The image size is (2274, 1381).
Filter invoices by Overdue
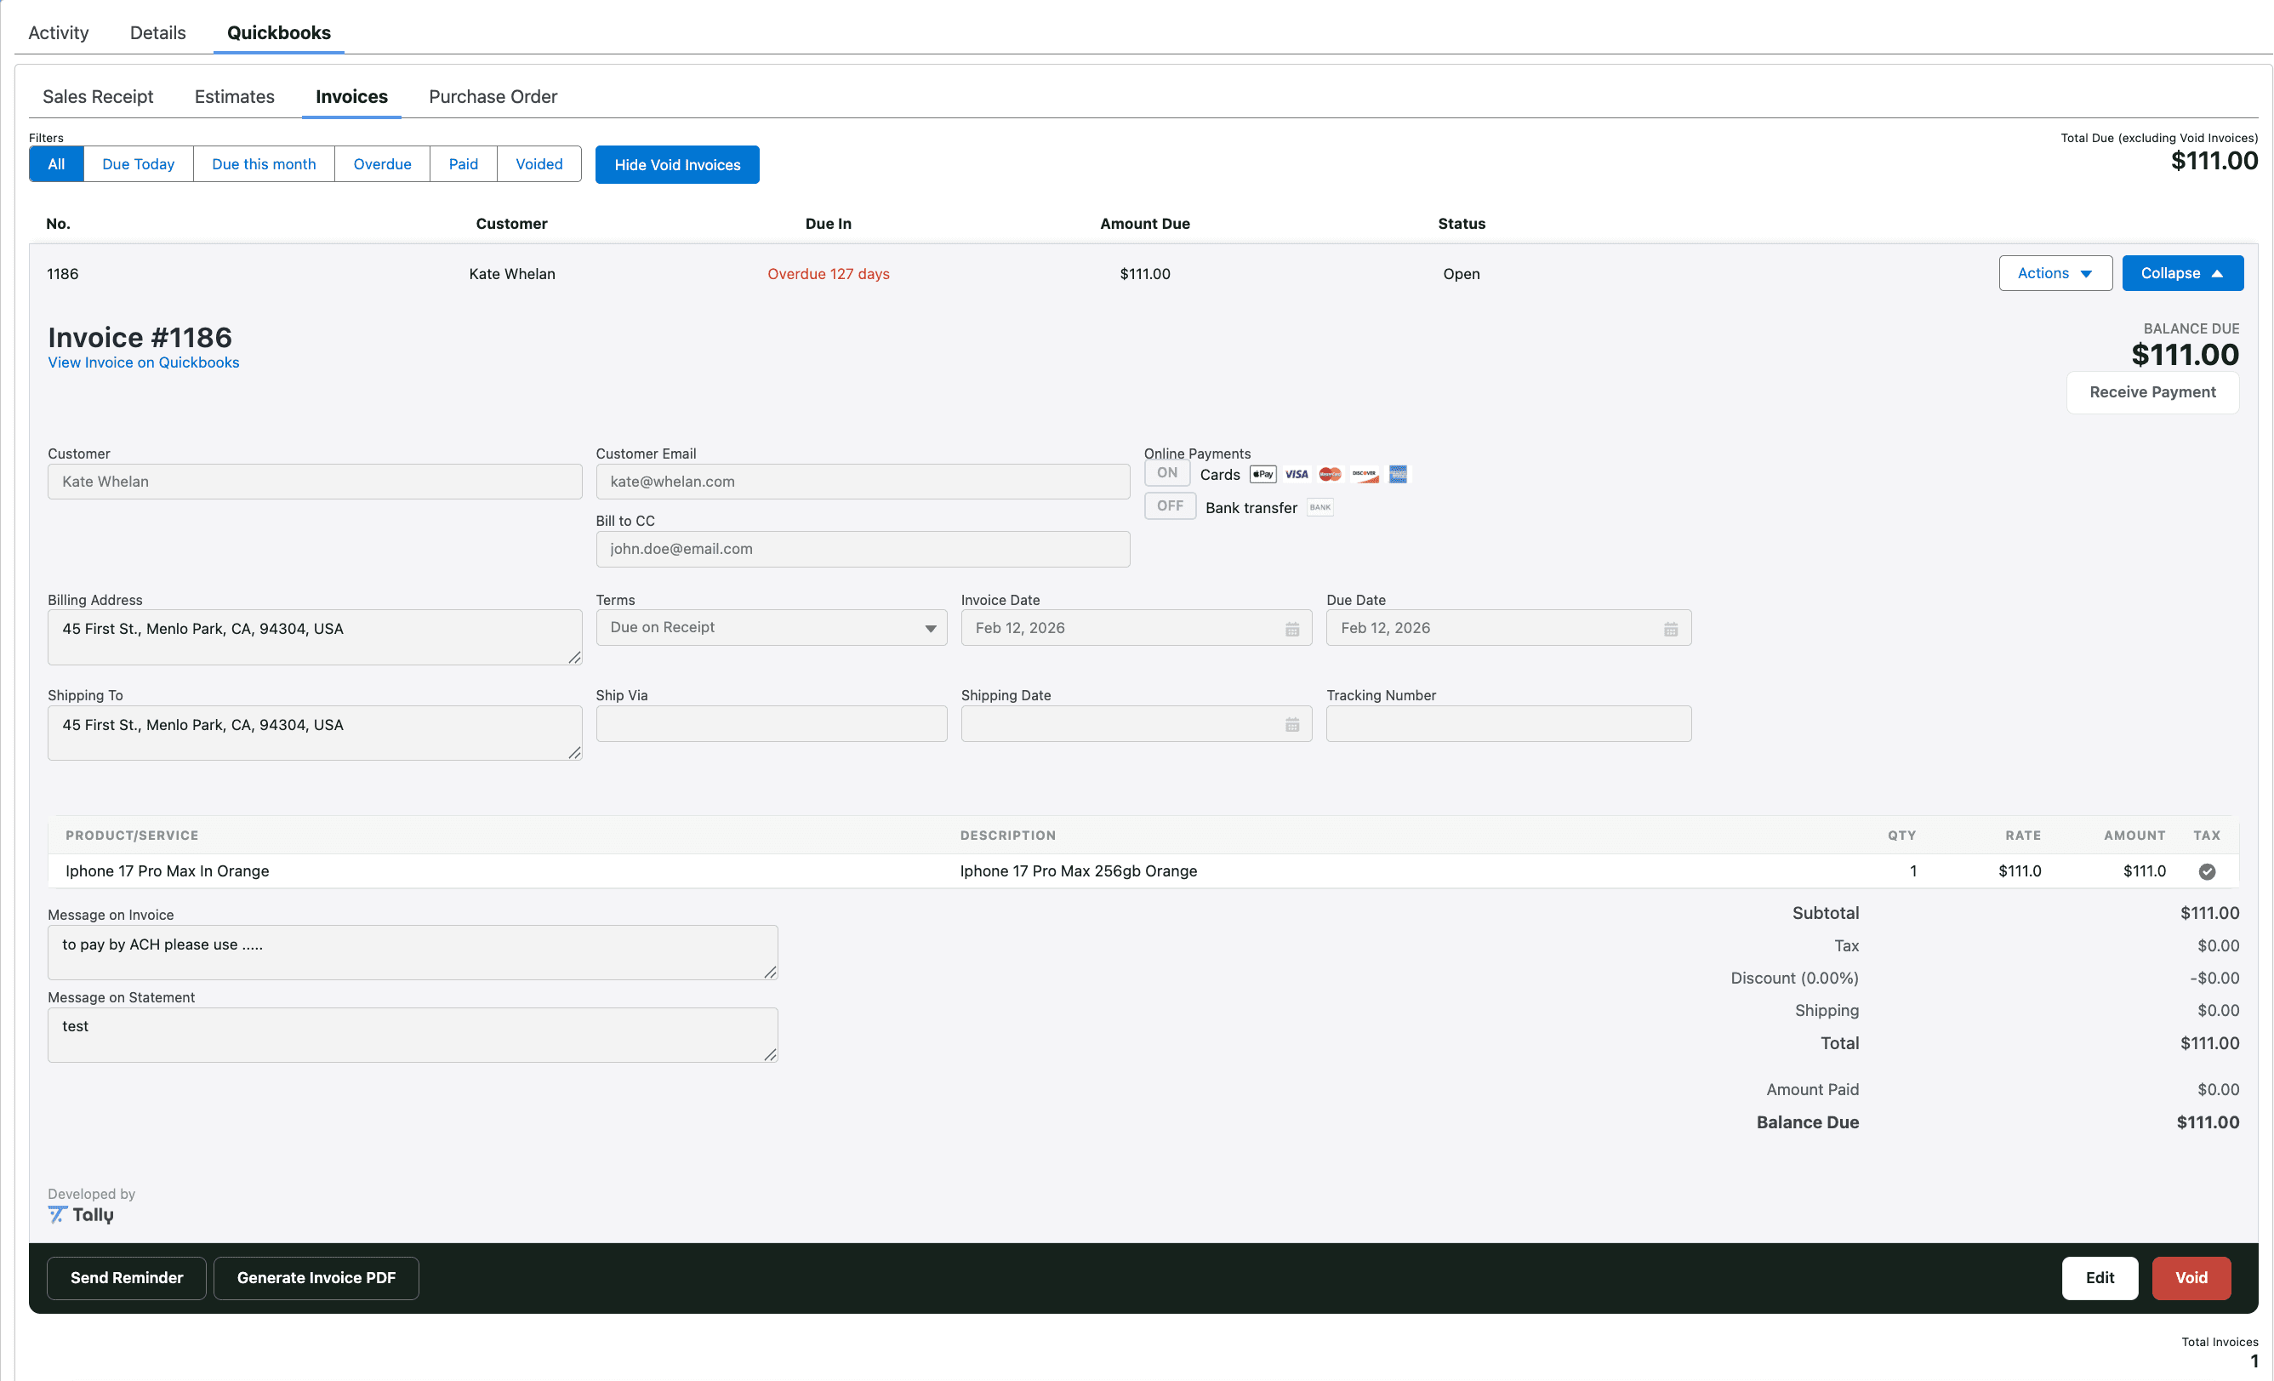point(382,164)
